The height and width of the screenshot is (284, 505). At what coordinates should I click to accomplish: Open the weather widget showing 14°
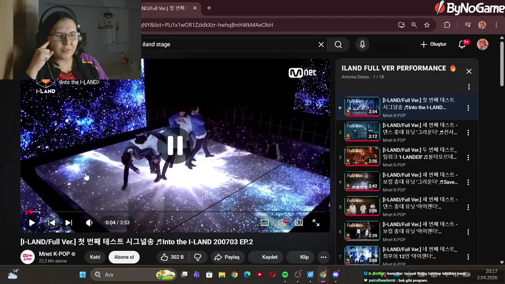(x=13, y=274)
